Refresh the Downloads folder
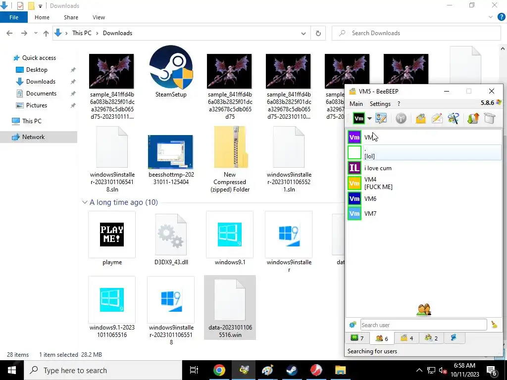This screenshot has width=507, height=380. click(x=318, y=33)
